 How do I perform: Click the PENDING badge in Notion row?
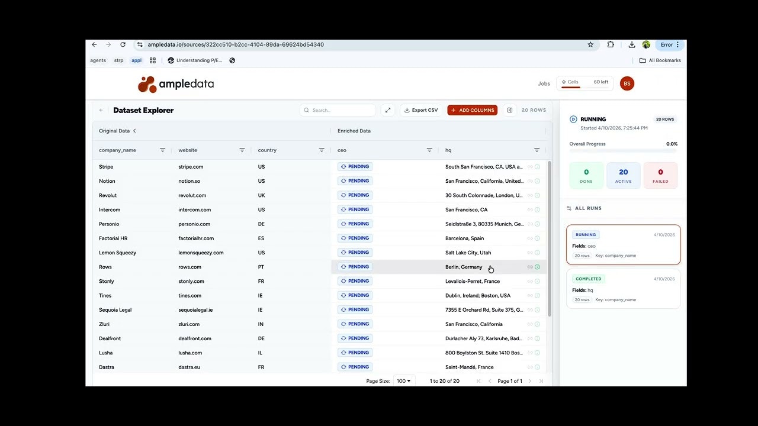pyautogui.click(x=355, y=181)
